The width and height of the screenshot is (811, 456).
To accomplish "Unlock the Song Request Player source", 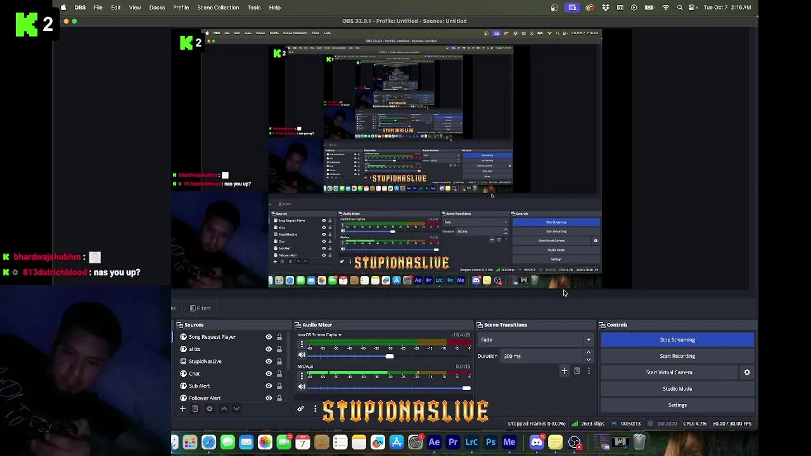I will pos(279,337).
